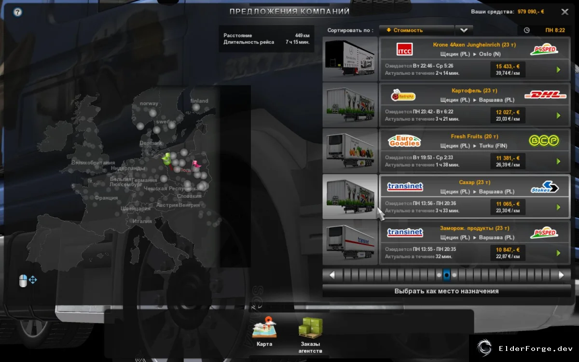Close the company offers window
Viewport: 579px width, 362px height.
pos(565,12)
